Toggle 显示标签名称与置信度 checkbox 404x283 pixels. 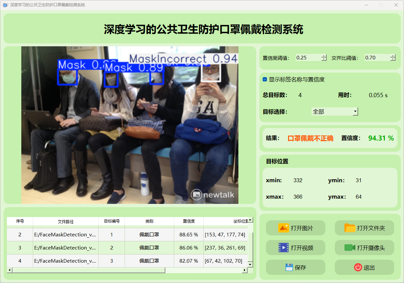click(265, 79)
